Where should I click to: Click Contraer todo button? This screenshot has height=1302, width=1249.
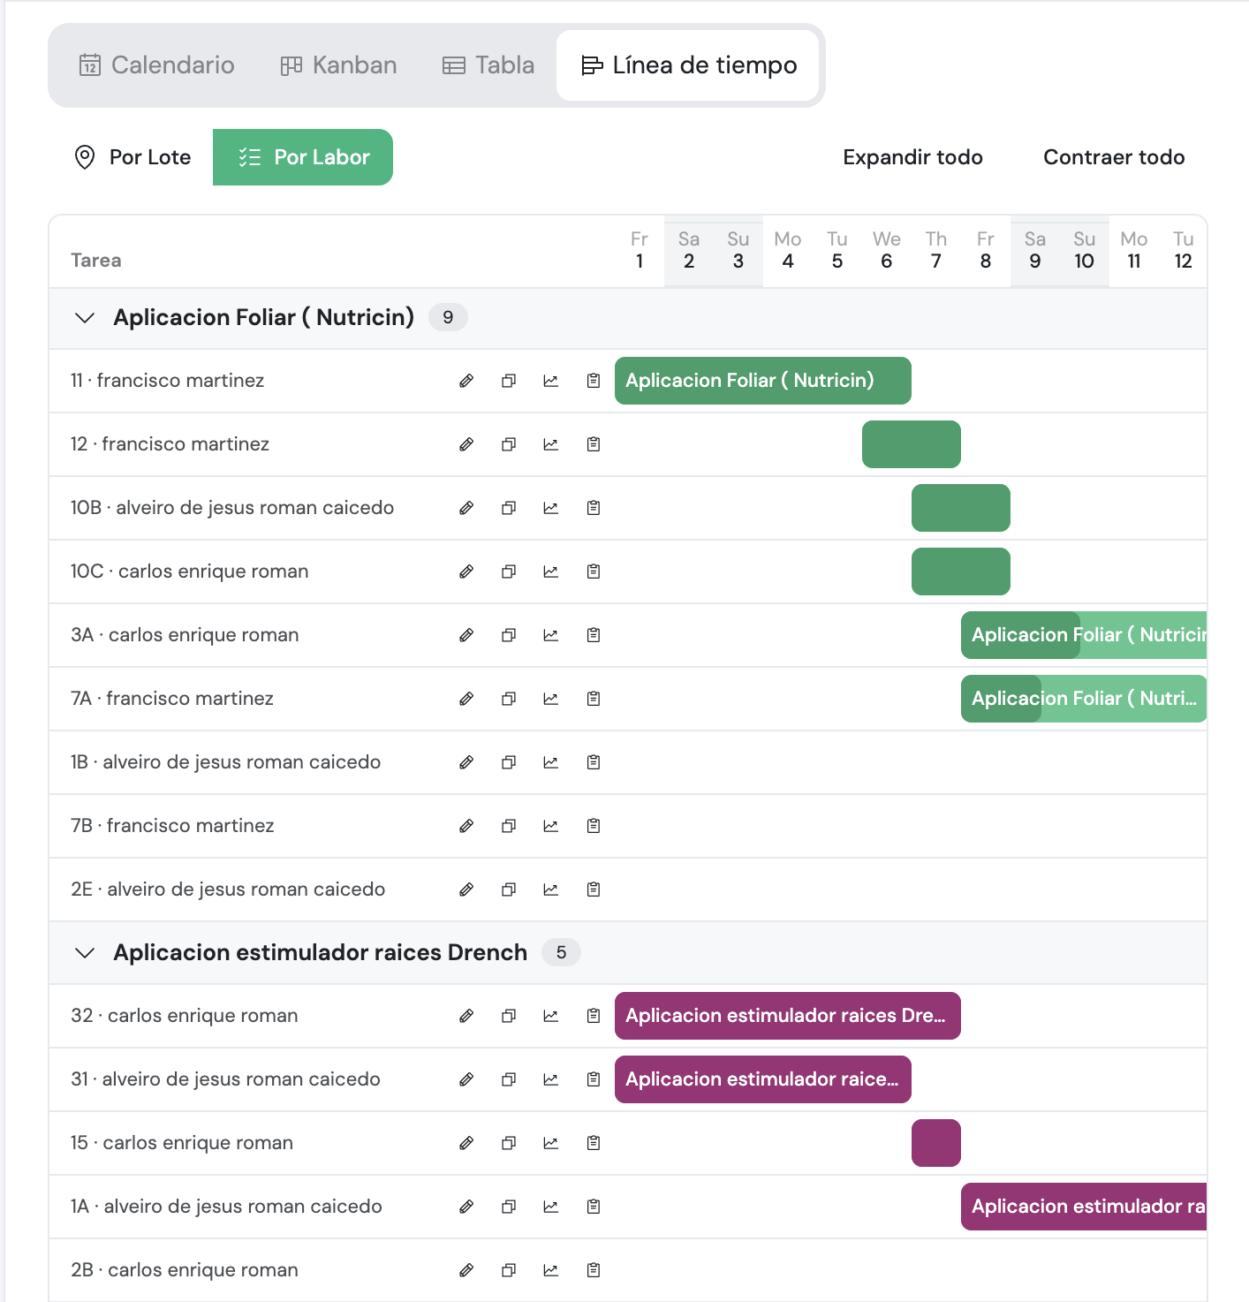point(1114,157)
